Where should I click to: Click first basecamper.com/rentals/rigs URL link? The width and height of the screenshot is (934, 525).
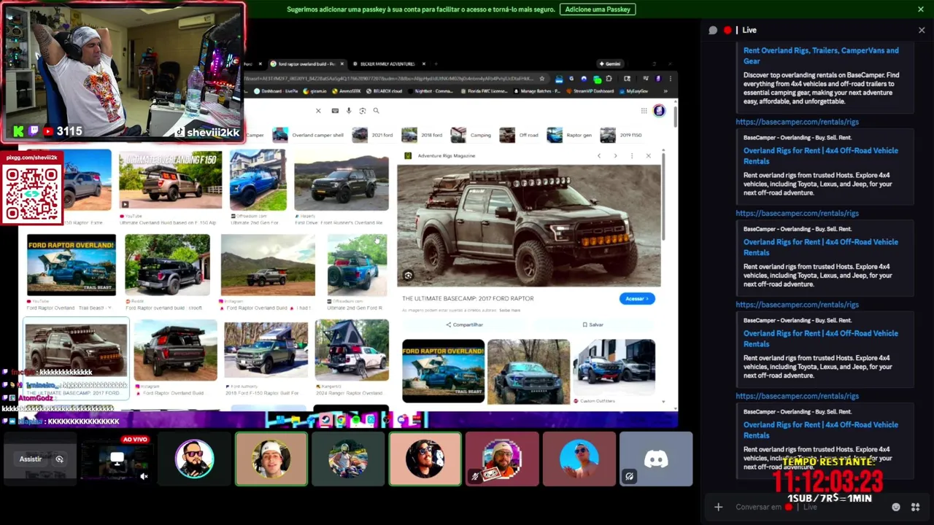(797, 122)
